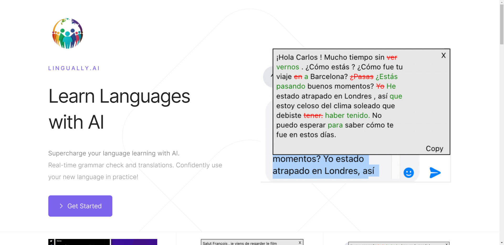Image resolution: width=504 pixels, height=245 pixels.
Task: Close the French 'Salut Francois' popup
Action: (300, 243)
